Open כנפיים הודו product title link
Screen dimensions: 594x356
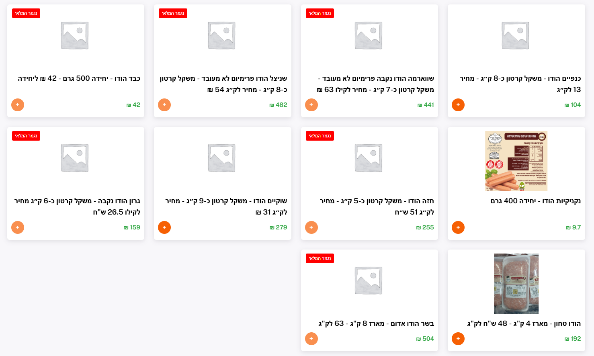click(520, 84)
